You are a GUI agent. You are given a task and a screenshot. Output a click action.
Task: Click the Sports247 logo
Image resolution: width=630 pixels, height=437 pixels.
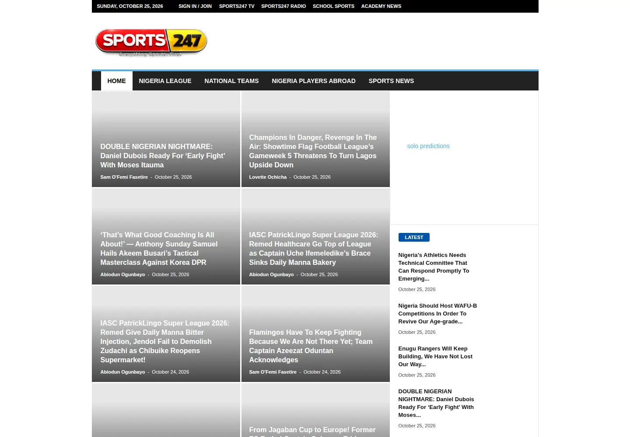click(151, 42)
